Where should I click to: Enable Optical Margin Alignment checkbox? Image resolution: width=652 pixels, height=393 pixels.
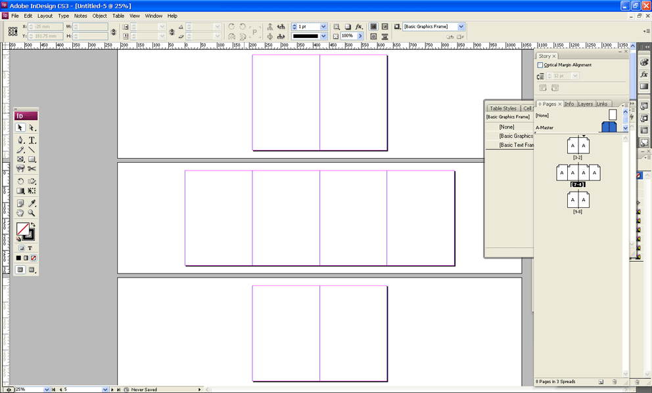coord(540,65)
